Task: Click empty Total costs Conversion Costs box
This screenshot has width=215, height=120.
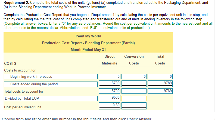Action: pyautogui.click(x=134, y=91)
